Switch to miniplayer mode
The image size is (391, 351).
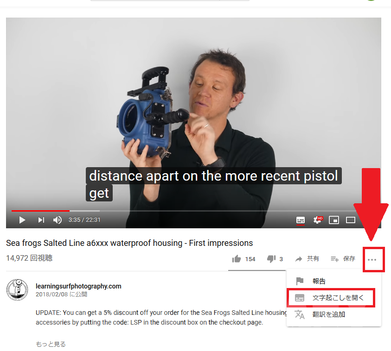click(334, 220)
